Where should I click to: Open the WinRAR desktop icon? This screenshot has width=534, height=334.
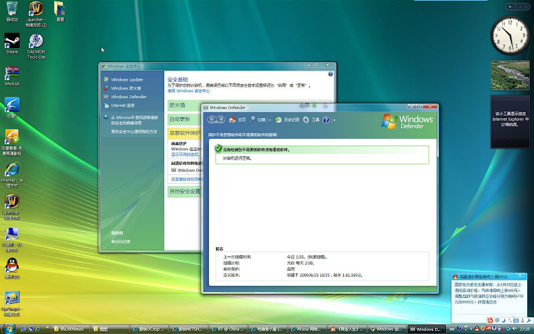tap(12, 75)
